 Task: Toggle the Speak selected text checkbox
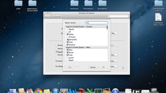click(x=57, y=52)
